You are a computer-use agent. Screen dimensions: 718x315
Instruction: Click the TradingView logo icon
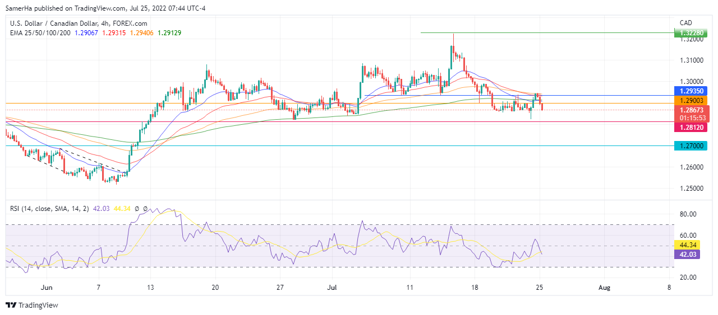click(11, 305)
